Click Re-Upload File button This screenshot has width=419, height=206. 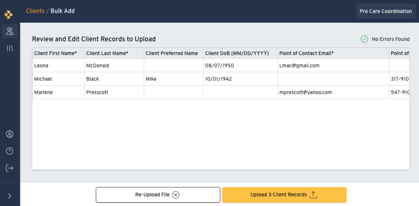point(158,195)
